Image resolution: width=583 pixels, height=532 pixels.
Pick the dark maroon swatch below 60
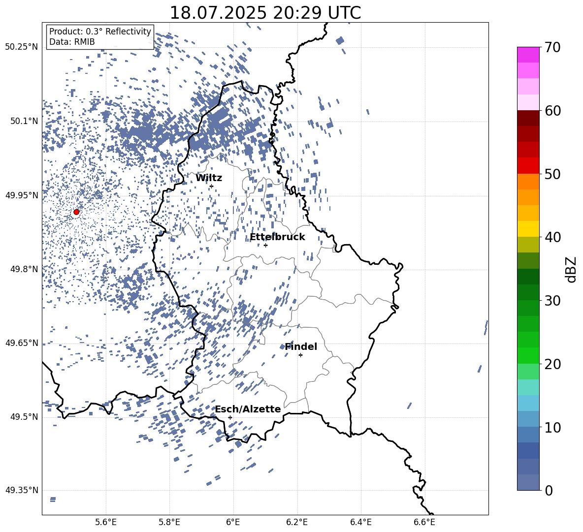(x=528, y=118)
